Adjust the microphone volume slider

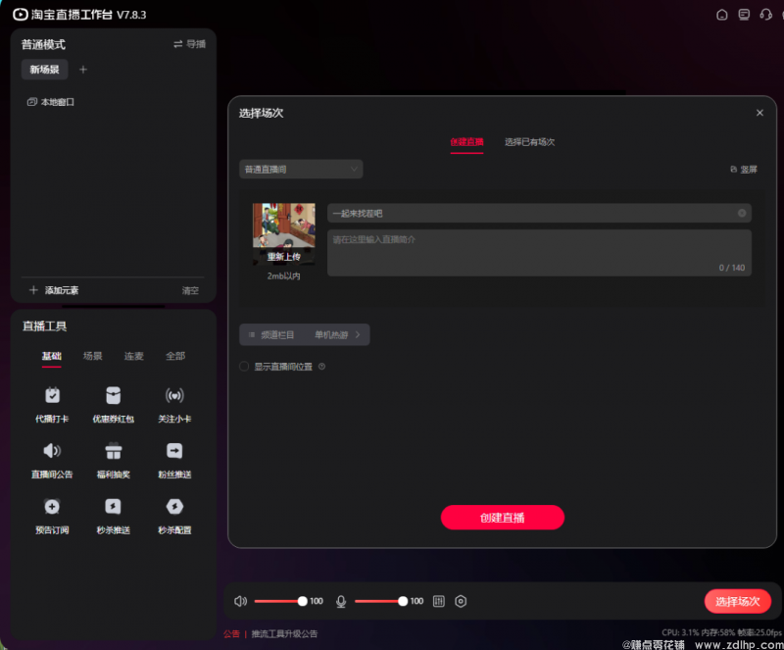click(403, 601)
